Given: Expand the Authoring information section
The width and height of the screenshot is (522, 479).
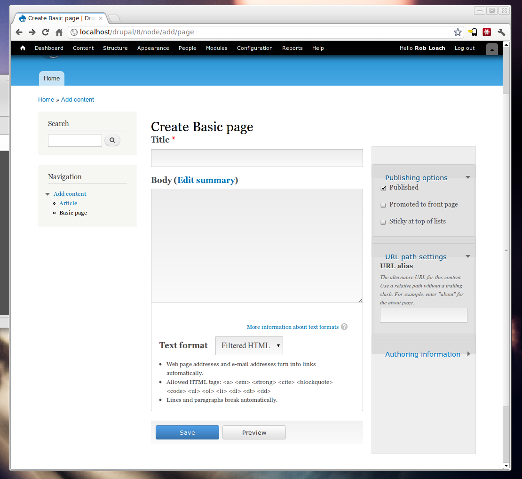Looking at the screenshot, I should (422, 354).
